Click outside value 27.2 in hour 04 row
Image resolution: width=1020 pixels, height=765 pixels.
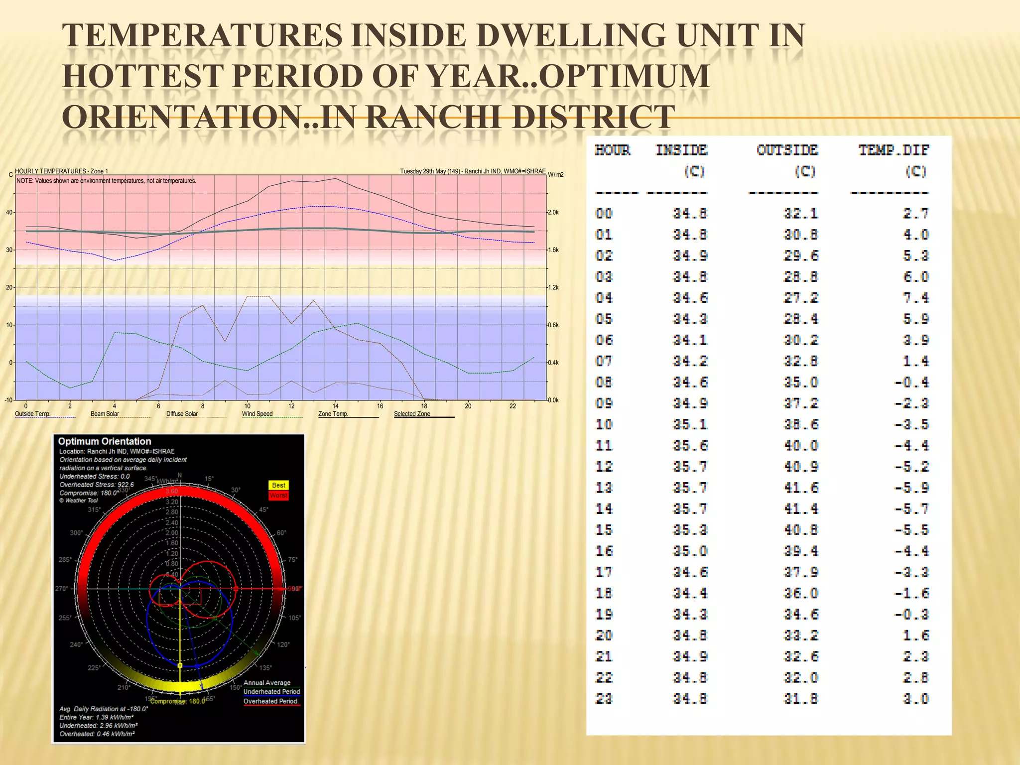click(801, 298)
